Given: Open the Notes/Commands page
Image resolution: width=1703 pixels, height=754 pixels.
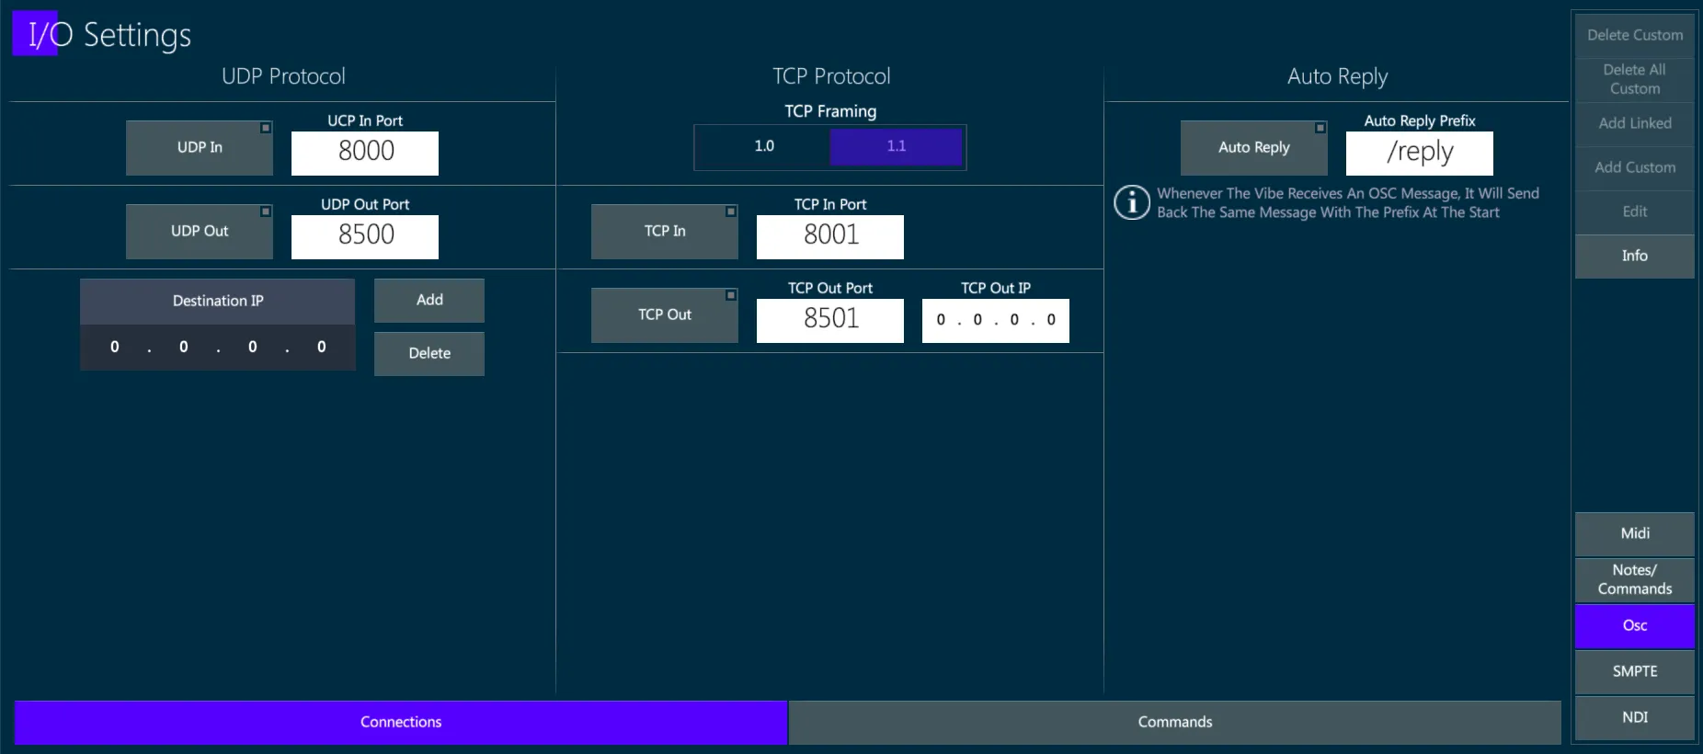Looking at the screenshot, I should point(1635,579).
